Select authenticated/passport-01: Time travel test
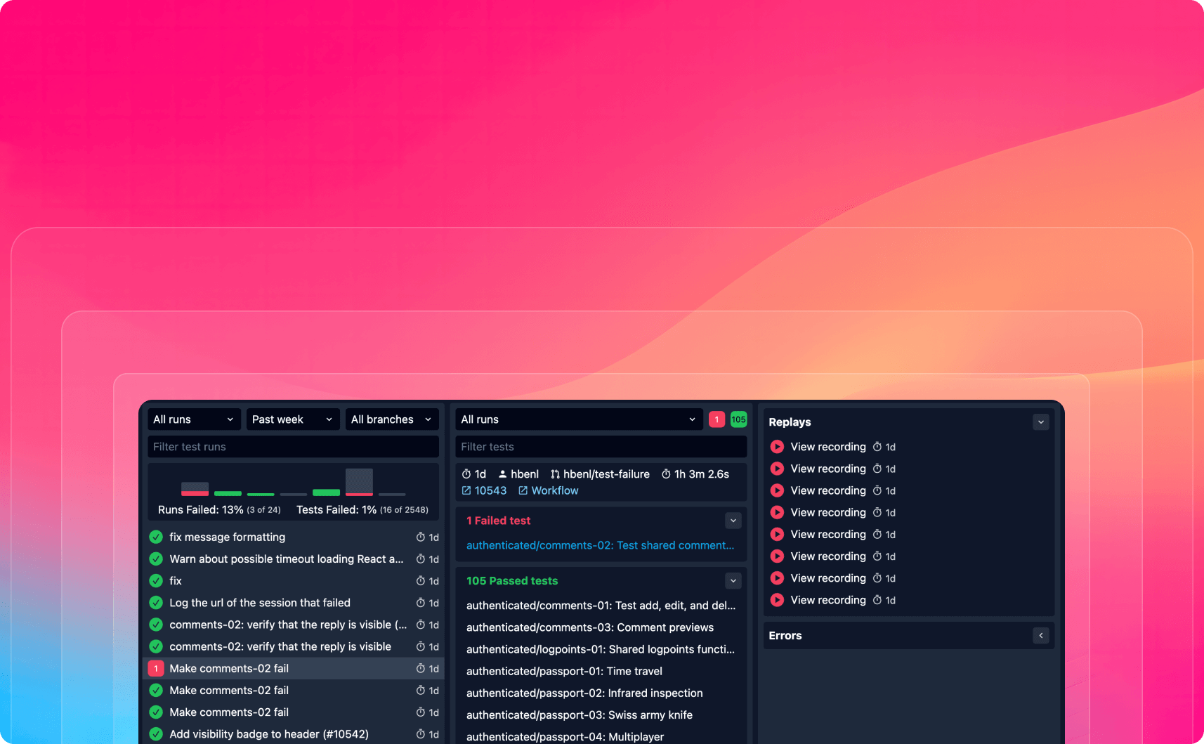Screen dimensions: 1204x744 564,672
